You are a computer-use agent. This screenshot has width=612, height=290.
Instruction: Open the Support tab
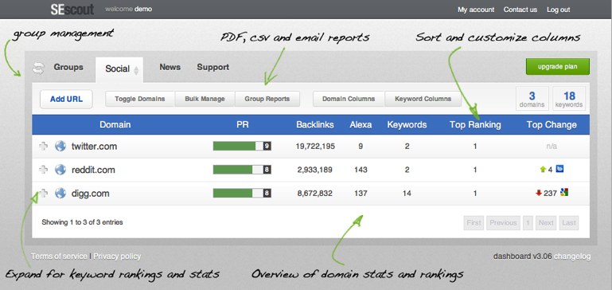click(x=212, y=67)
